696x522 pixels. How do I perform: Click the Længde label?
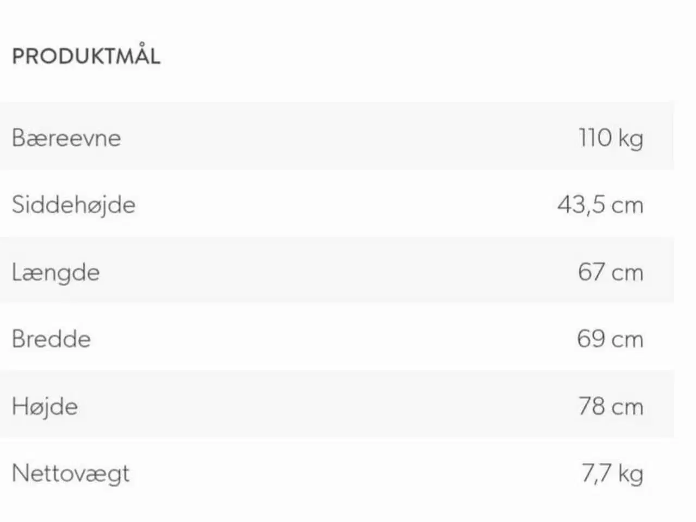click(56, 272)
